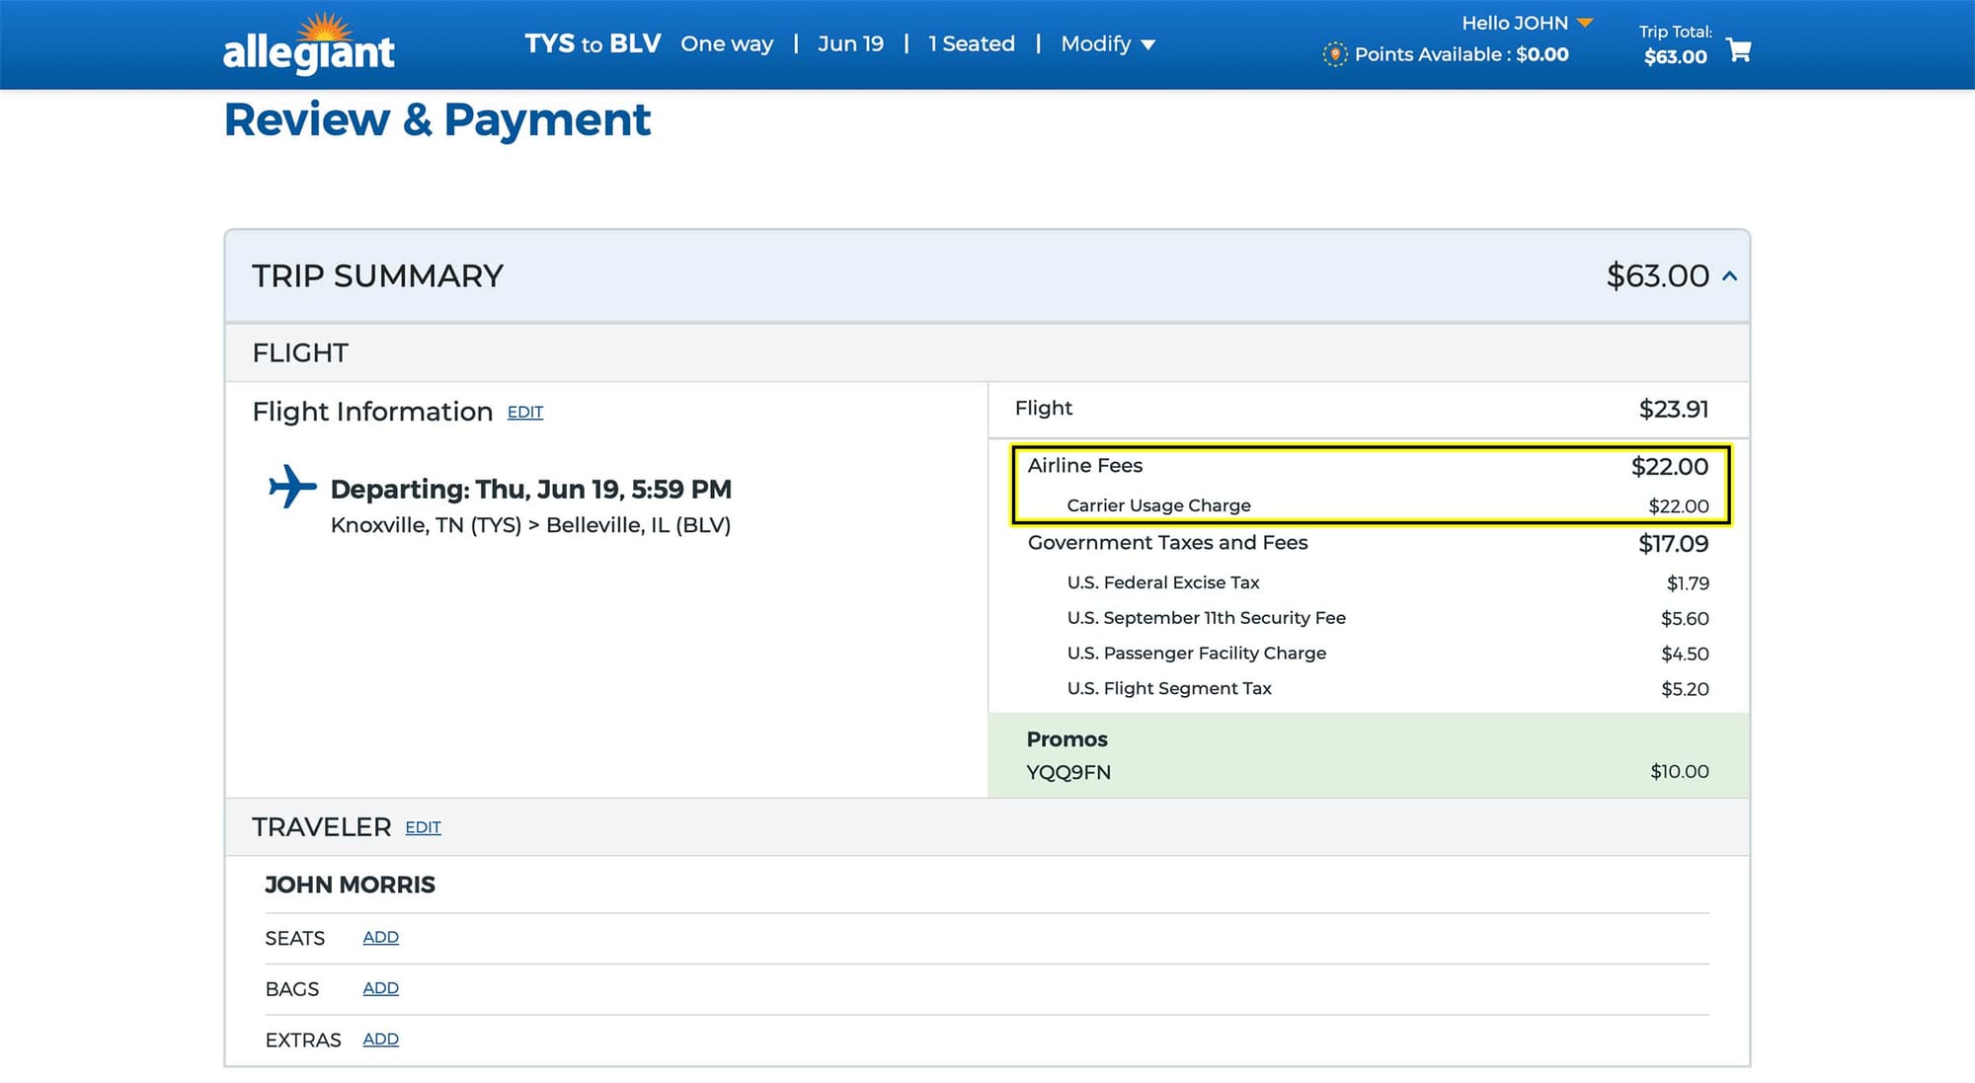Add seats for John Morris
The width and height of the screenshot is (1975, 1083).
coord(380,937)
